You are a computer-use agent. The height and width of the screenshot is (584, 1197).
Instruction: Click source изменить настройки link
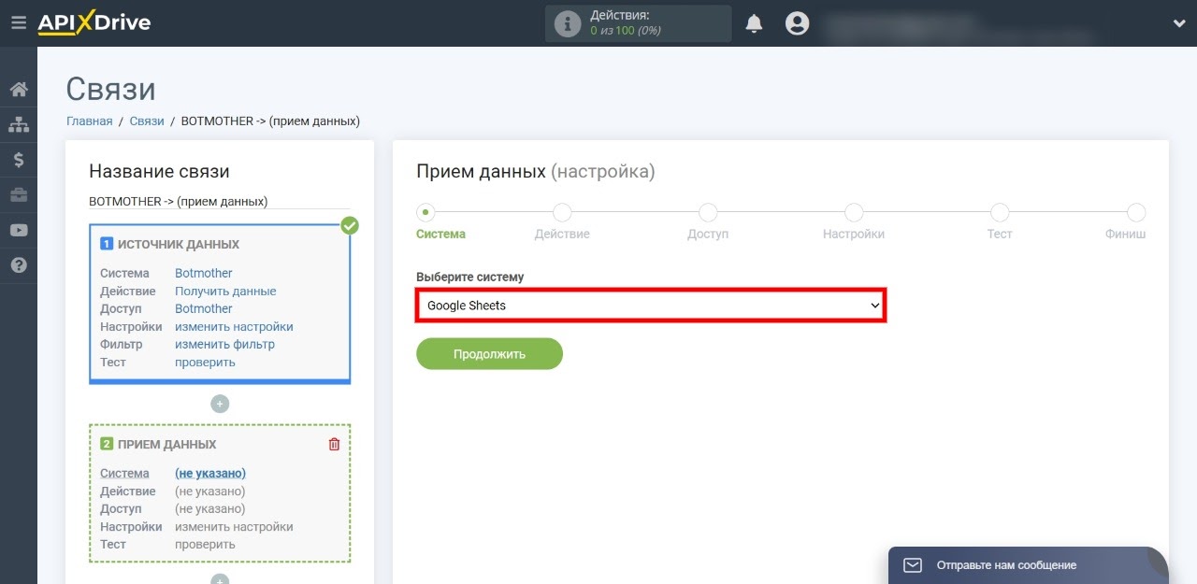234,326
